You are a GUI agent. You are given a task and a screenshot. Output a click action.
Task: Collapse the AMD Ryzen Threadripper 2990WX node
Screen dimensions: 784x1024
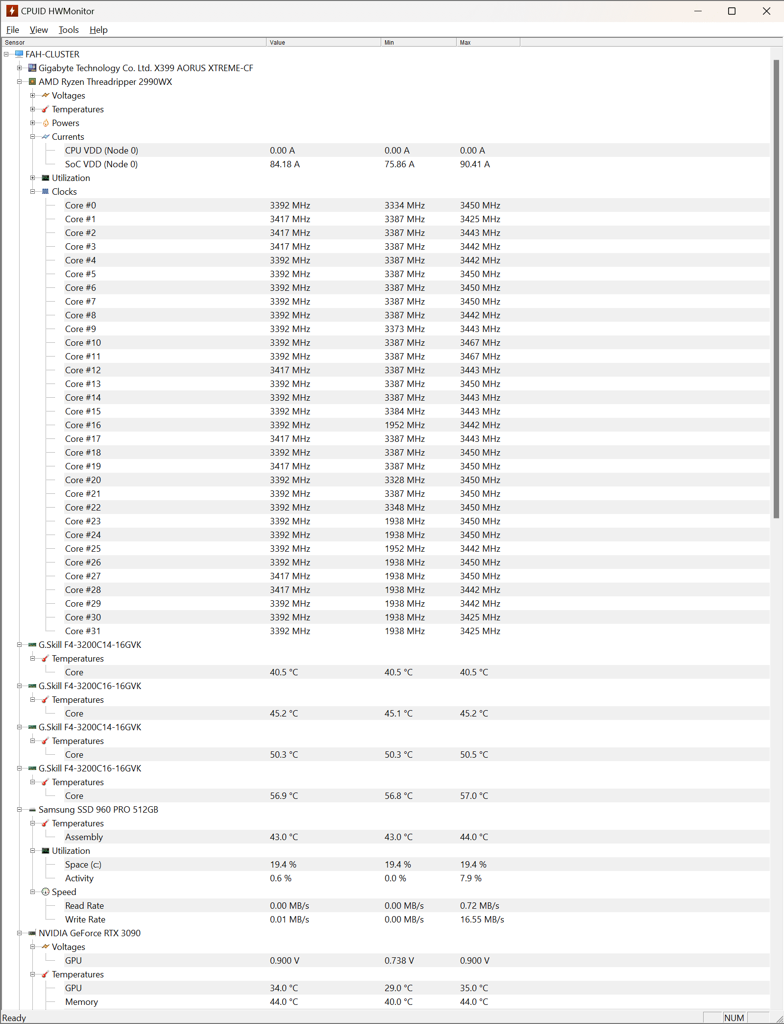19,81
